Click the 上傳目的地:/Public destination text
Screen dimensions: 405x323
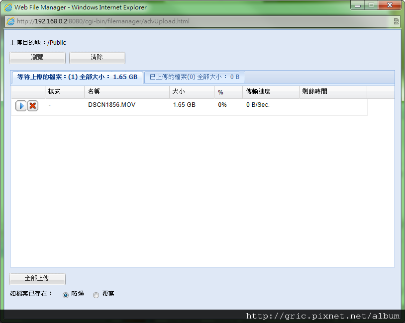tap(38, 43)
